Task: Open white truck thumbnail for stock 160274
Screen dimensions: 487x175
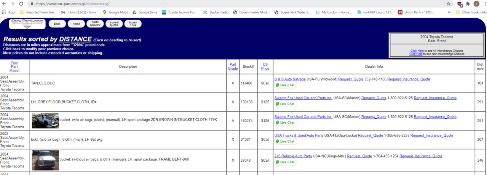Action: coord(45,121)
